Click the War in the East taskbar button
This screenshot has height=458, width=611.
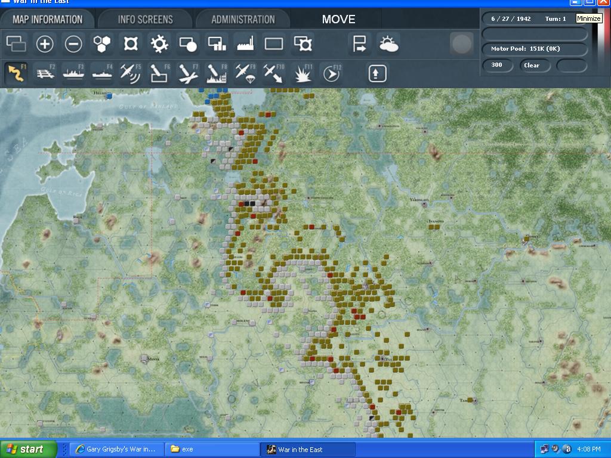click(x=308, y=450)
